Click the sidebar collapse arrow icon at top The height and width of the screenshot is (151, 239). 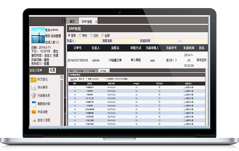coord(63,21)
